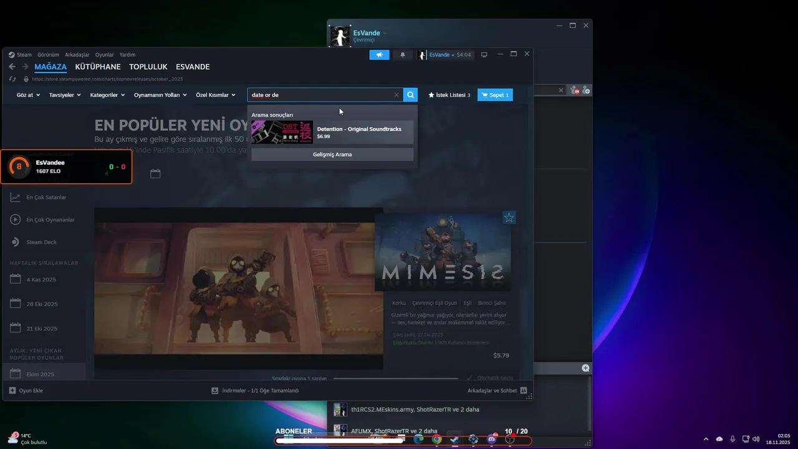Expand the Özel Kısımlar dropdown
Image resolution: width=798 pixels, height=449 pixels.
pyautogui.click(x=216, y=95)
